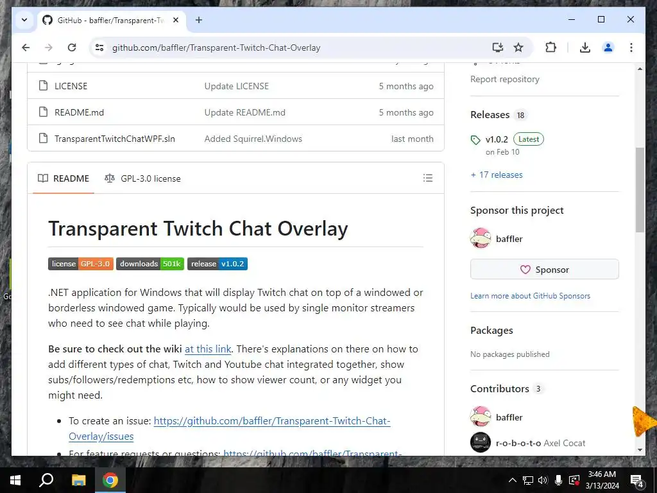Open the Update README.md commit message
The height and width of the screenshot is (493, 657).
click(x=244, y=112)
